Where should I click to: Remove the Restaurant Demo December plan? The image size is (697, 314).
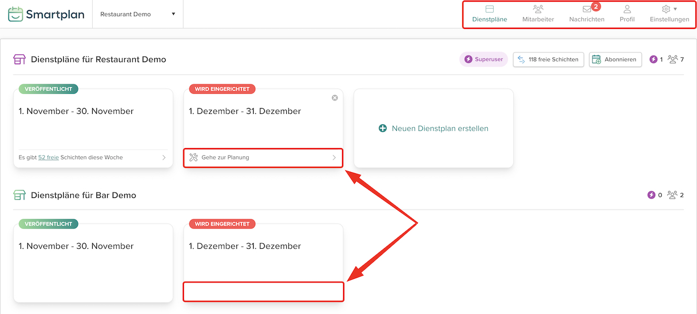point(335,98)
